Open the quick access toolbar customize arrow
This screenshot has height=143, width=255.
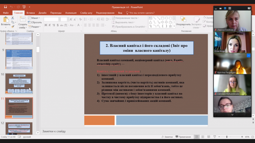[x=29, y=7]
